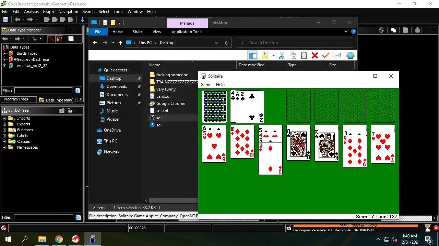This screenshot has width=439, height=246.
Task: Select the sol.cnt file
Action: [162, 111]
